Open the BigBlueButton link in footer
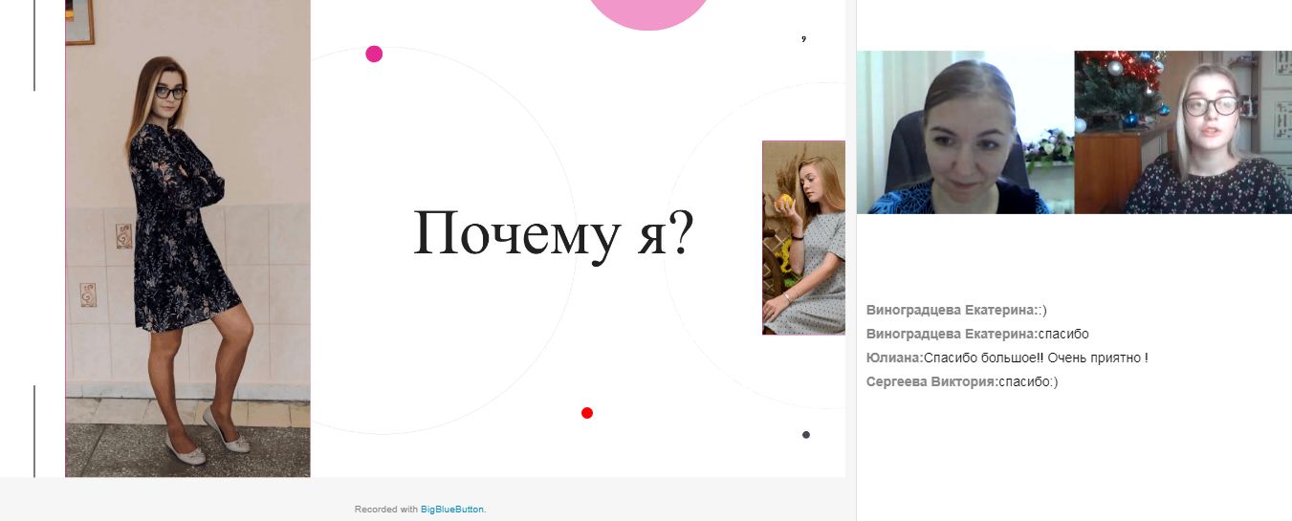 pyautogui.click(x=452, y=510)
